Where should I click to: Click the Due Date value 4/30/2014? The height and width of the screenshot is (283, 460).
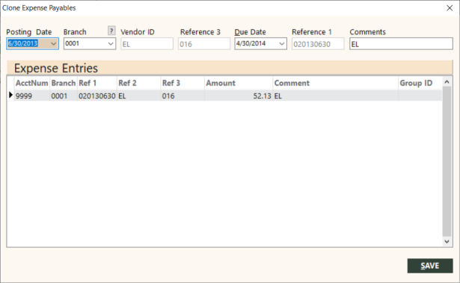251,43
